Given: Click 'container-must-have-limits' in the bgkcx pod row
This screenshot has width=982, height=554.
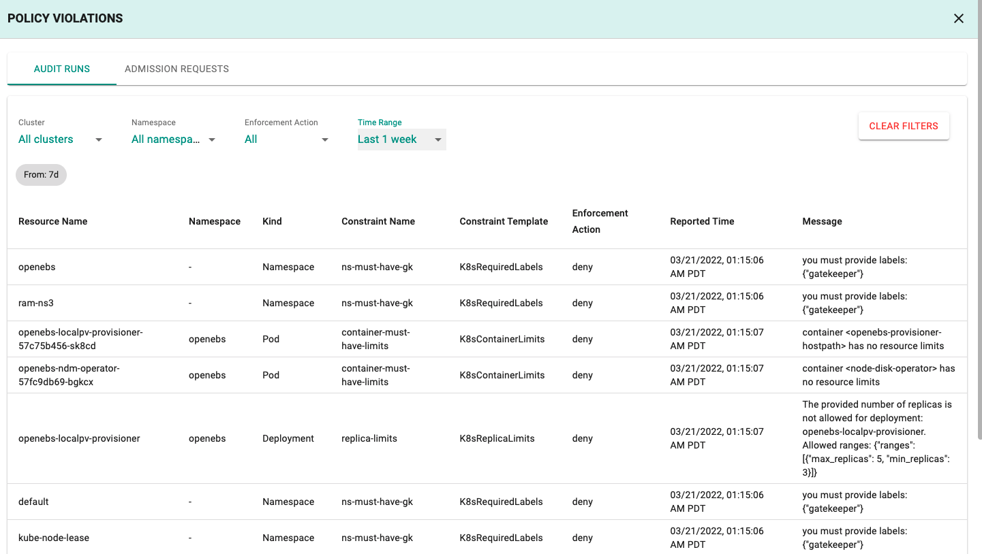Looking at the screenshot, I should pos(375,375).
